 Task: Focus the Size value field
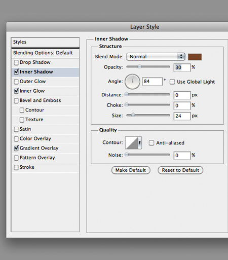click(182, 116)
